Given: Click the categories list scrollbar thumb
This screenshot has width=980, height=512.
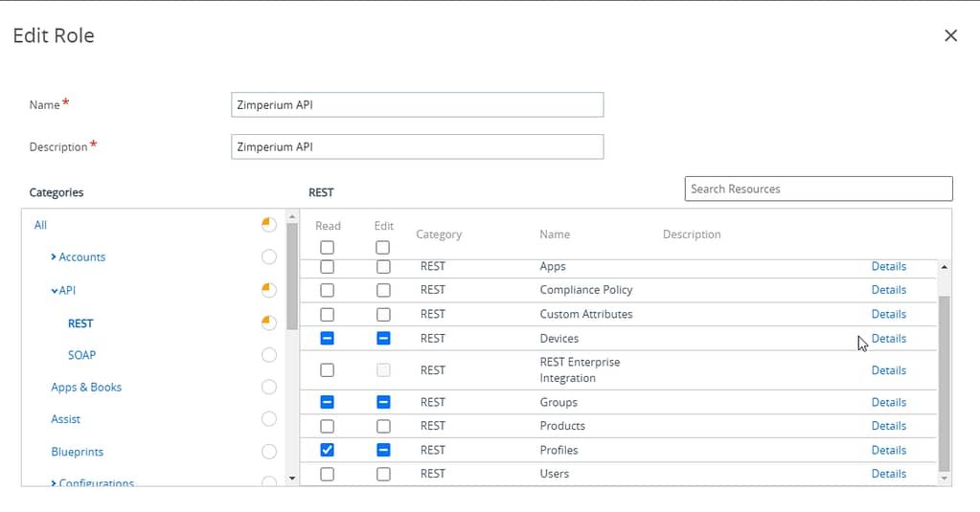Looking at the screenshot, I should pos(292,276).
